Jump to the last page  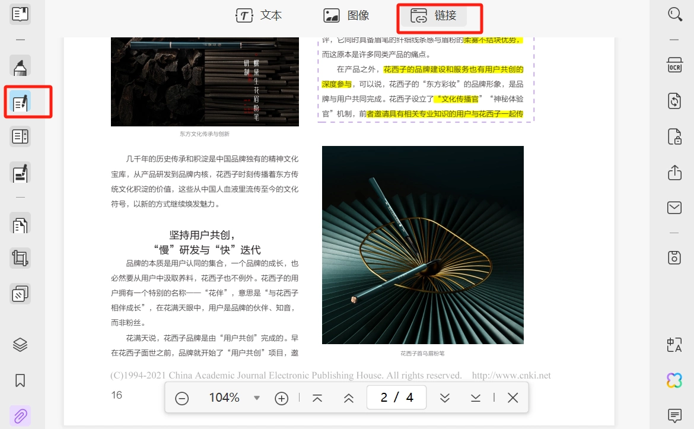(x=475, y=398)
